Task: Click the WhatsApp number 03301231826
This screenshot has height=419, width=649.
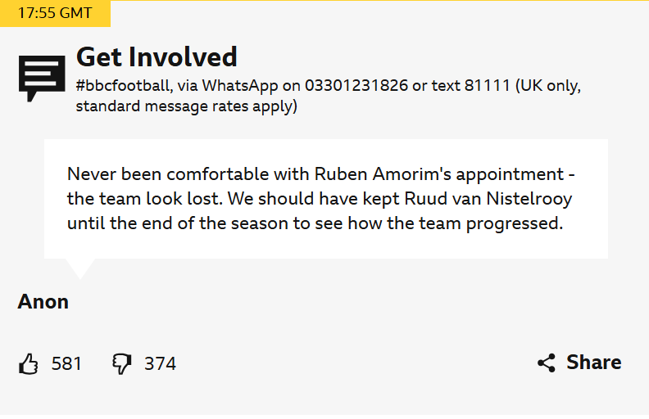Action: tap(356, 86)
